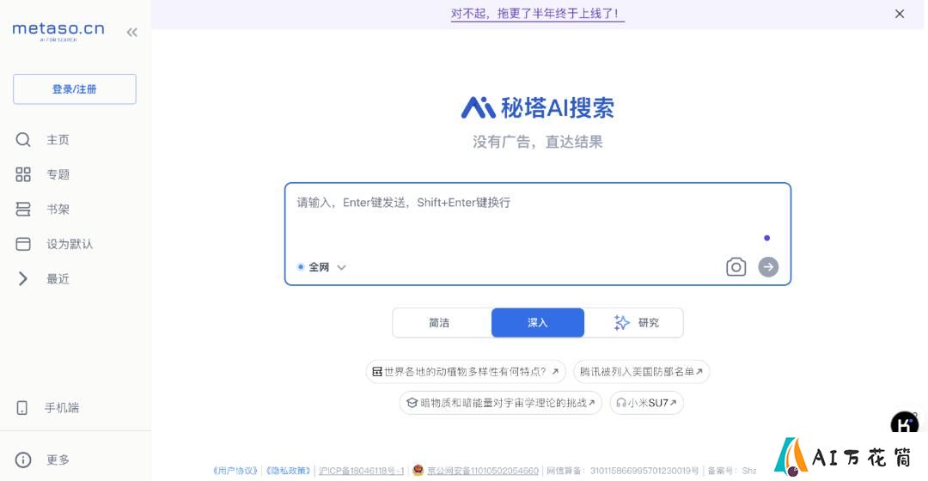The image size is (928, 481).
Task: Open suggestion 暗物质和暗能量对宇宙学理论的挑战
Action: tap(501, 403)
